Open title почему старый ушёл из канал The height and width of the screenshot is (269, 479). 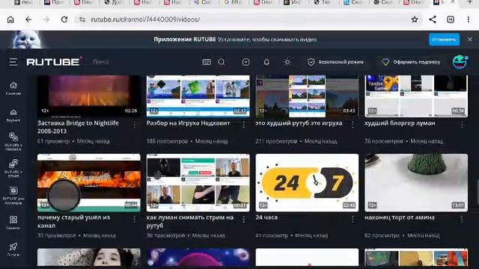73,221
